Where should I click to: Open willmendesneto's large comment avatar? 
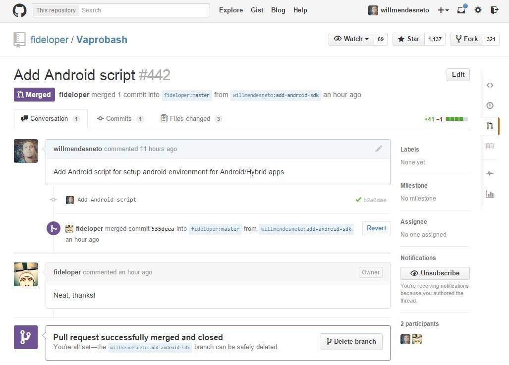point(26,151)
